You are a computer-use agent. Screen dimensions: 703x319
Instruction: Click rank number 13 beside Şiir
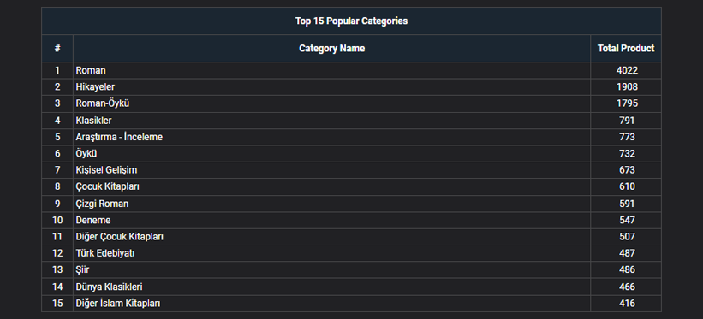pos(57,269)
